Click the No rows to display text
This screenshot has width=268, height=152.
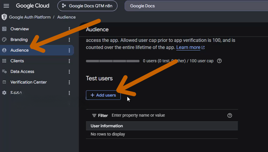pos(108,134)
